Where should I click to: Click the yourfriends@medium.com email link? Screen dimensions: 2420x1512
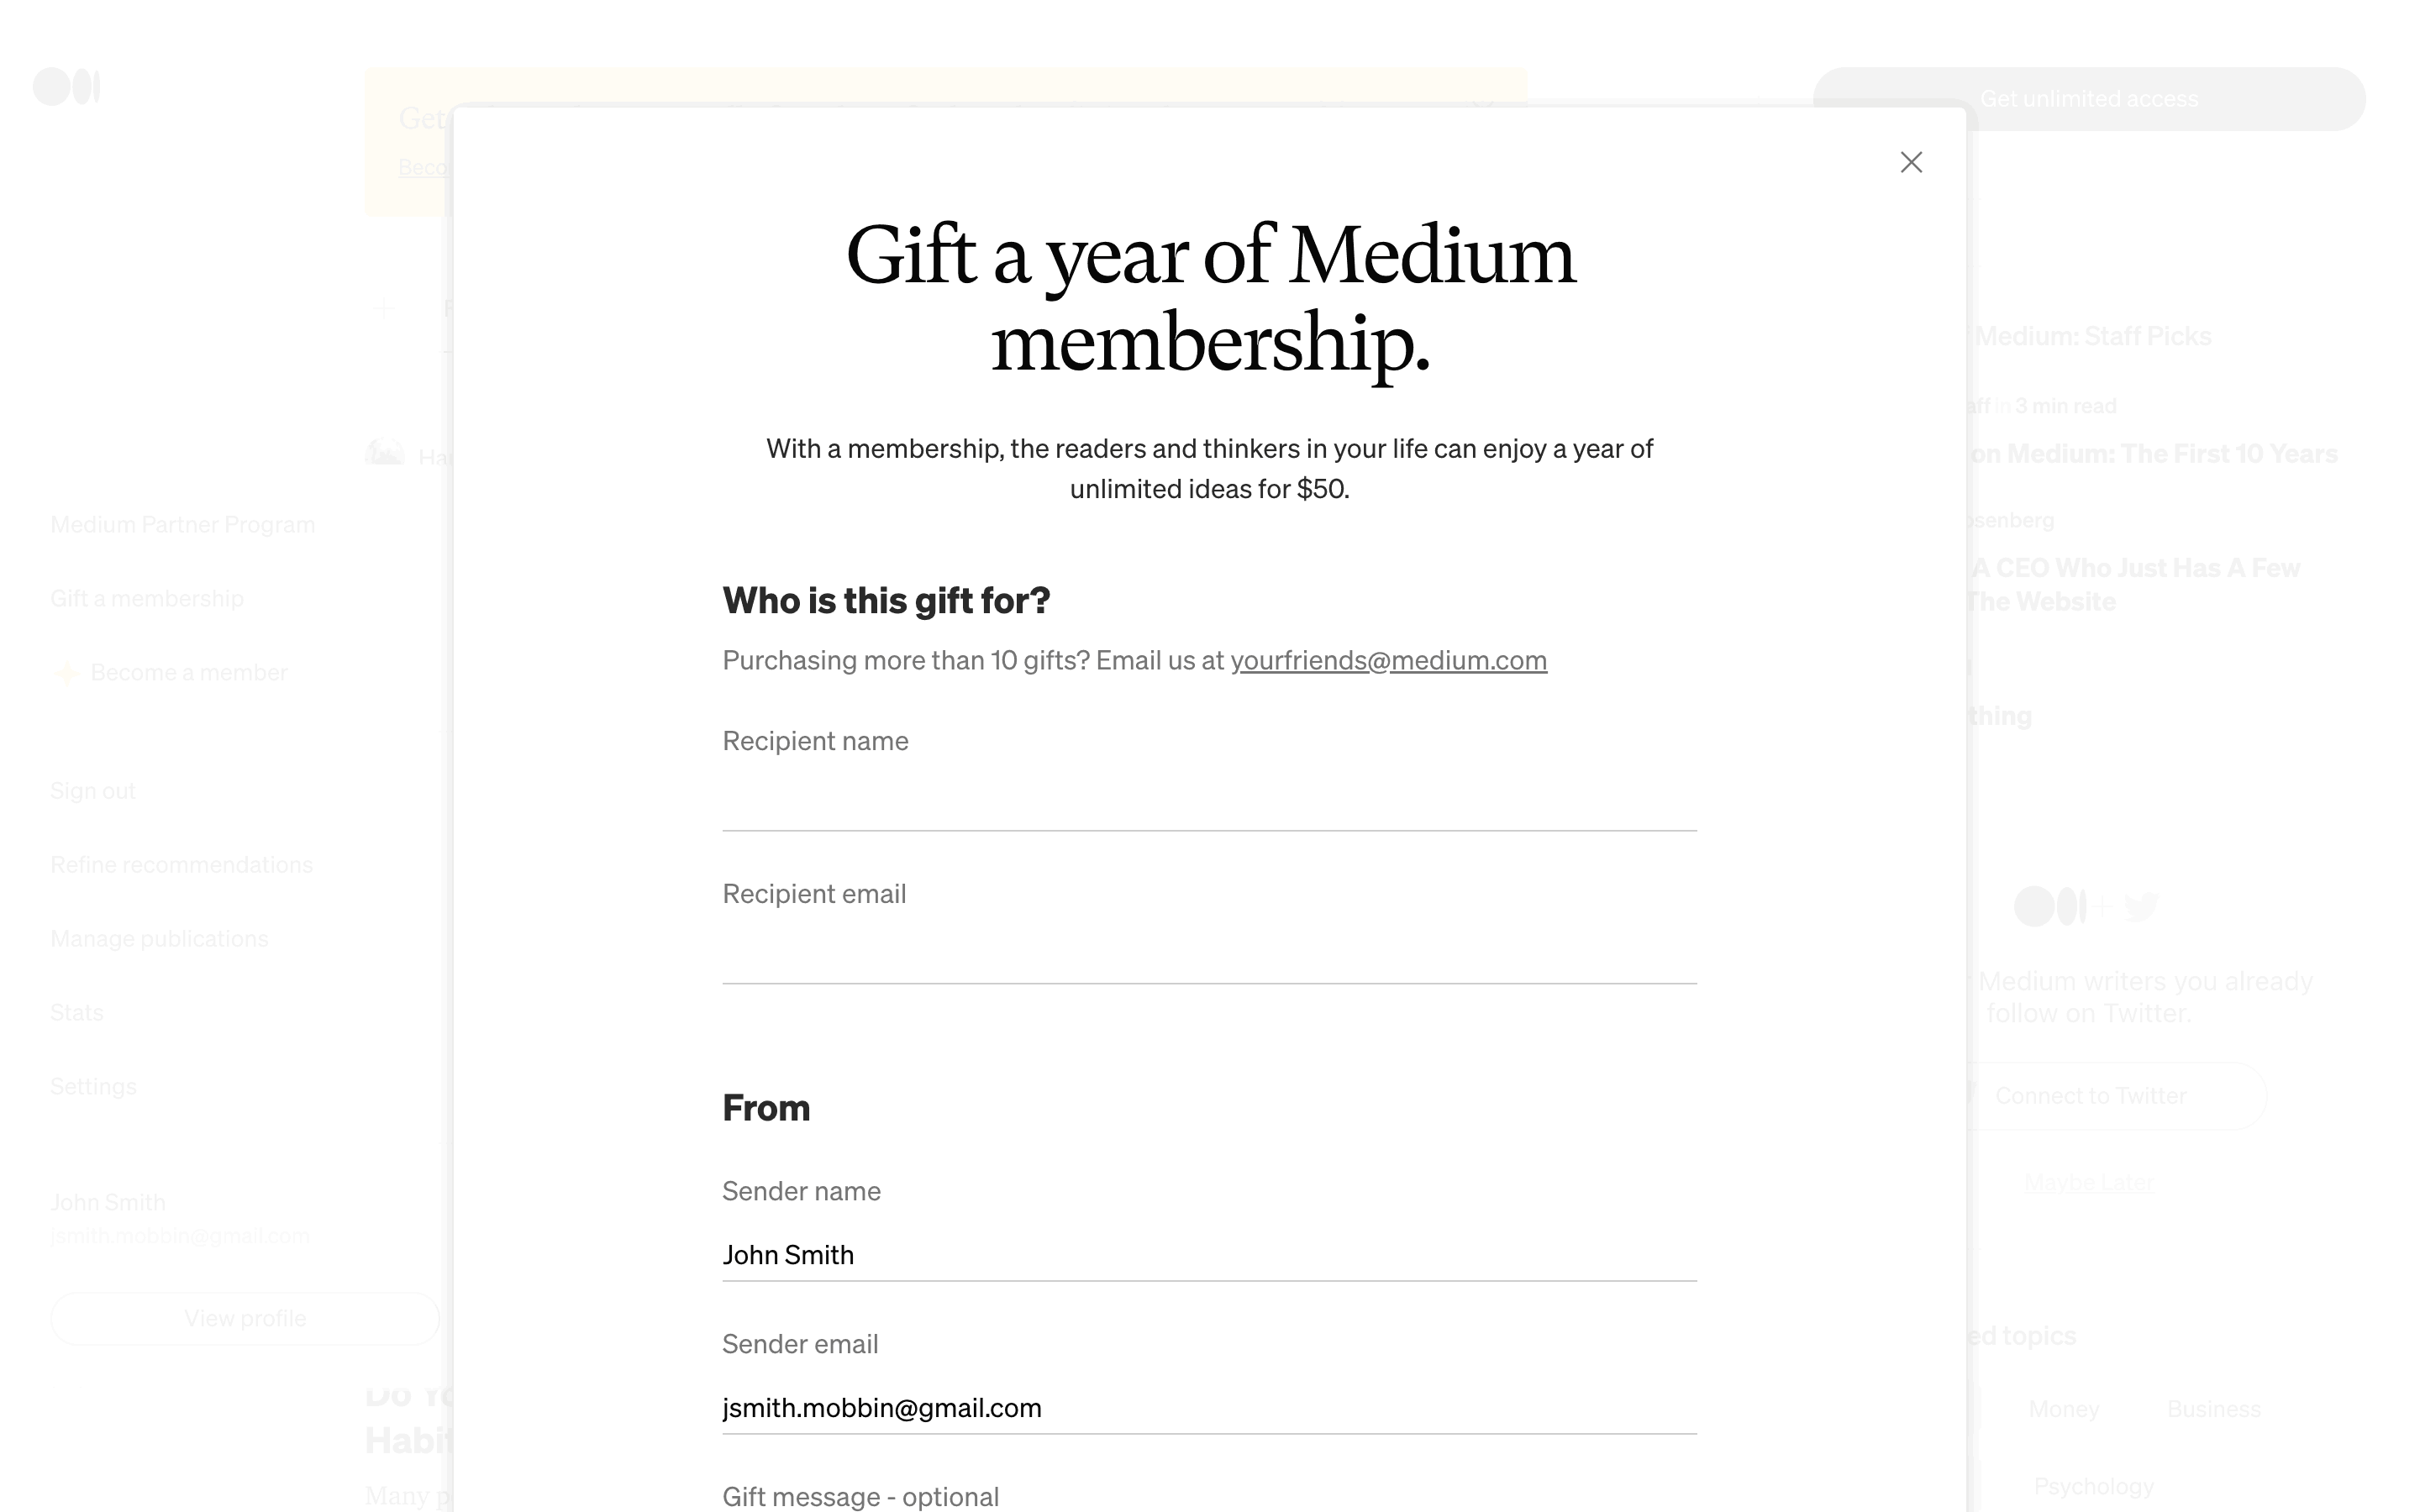point(1388,660)
